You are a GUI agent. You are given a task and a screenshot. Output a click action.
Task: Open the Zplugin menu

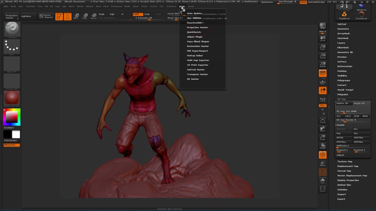(x=182, y=6)
